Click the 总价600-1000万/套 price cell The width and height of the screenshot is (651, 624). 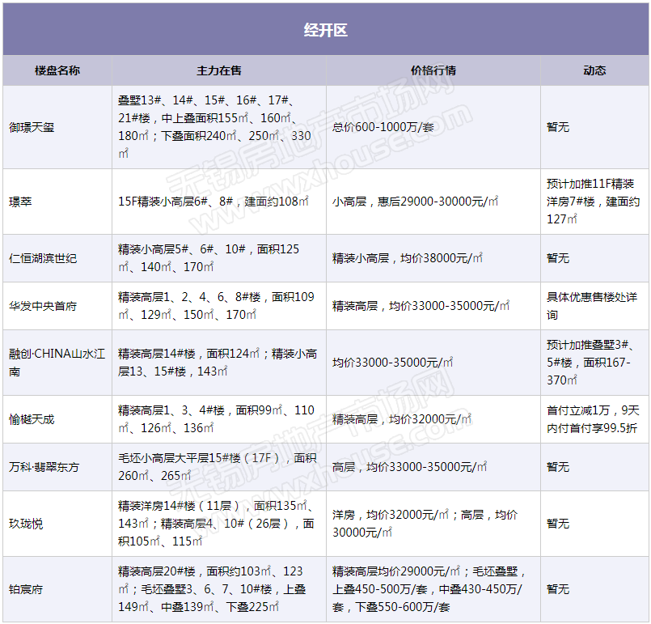coord(384,127)
